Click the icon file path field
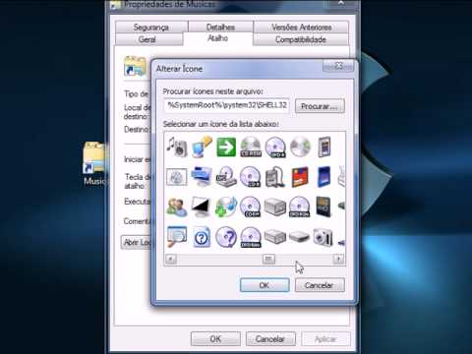The image size is (472, 354). click(226, 105)
